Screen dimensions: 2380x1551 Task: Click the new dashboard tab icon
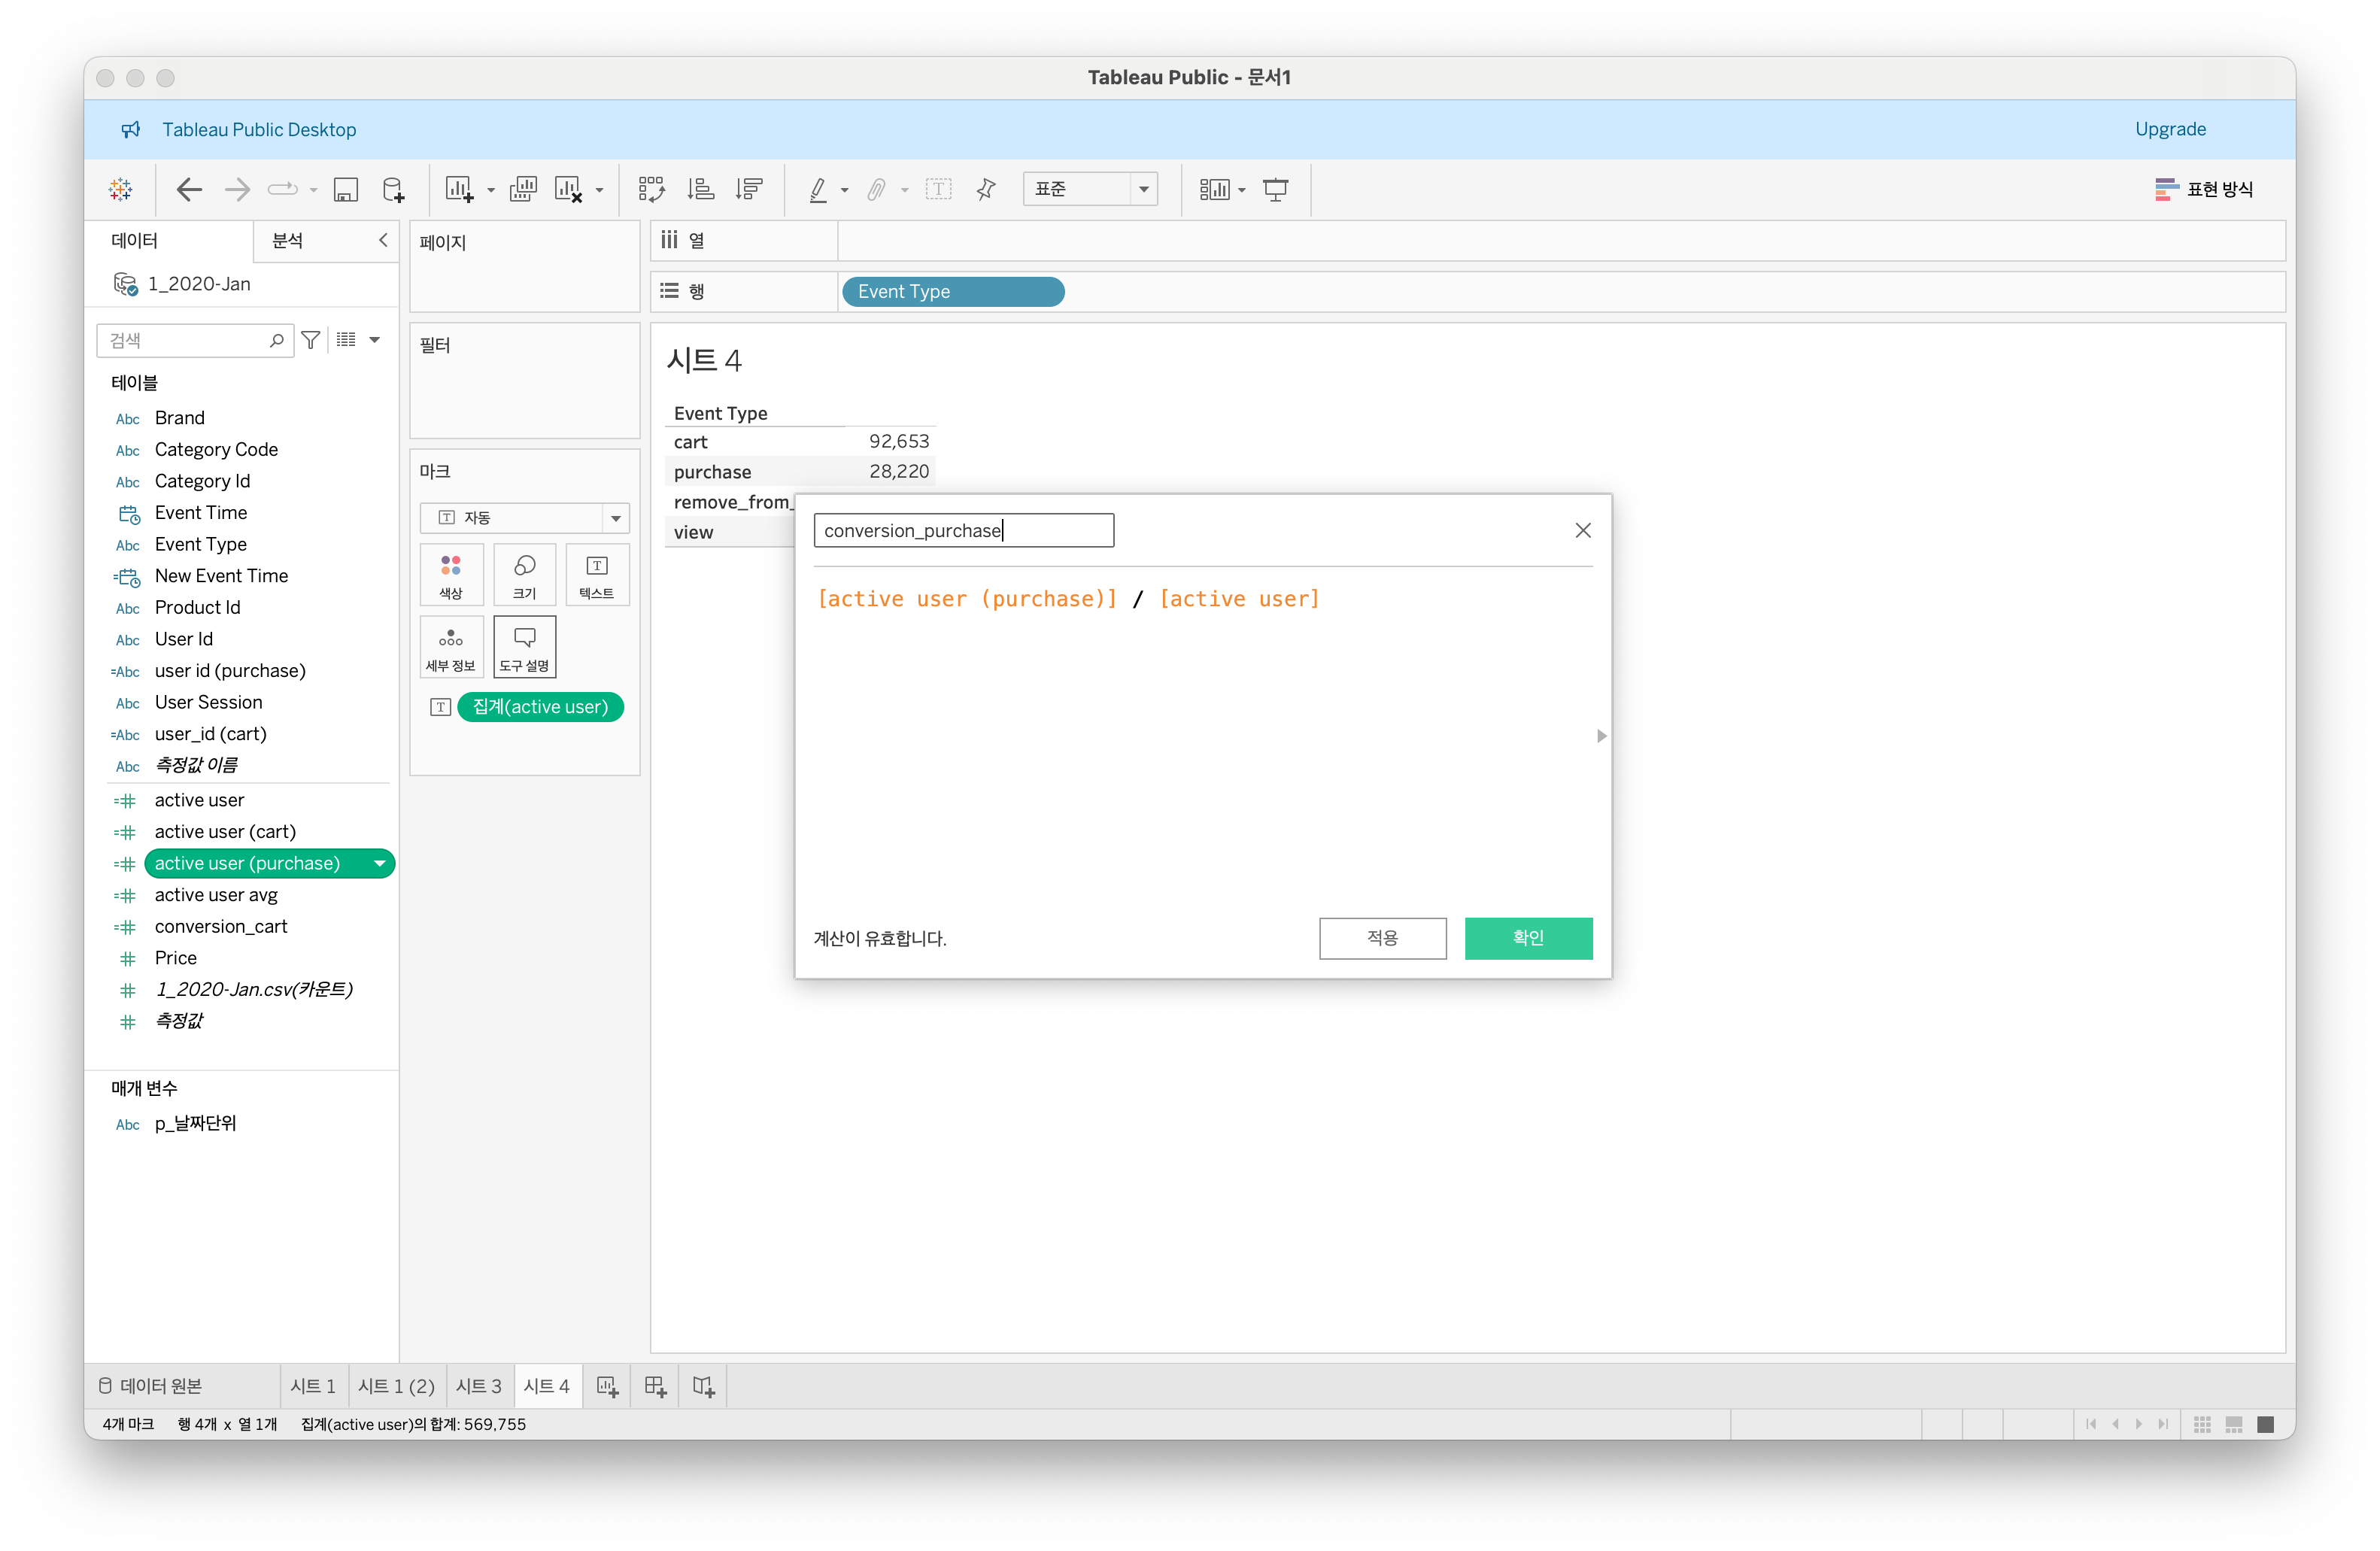pos(655,1386)
